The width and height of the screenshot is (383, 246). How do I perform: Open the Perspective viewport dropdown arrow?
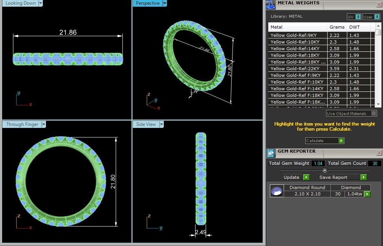coord(165,3)
